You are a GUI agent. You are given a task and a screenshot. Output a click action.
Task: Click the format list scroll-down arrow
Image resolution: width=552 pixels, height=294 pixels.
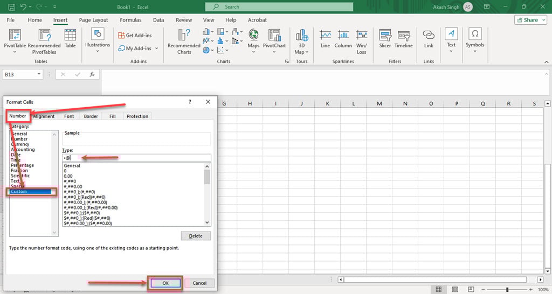tap(207, 222)
